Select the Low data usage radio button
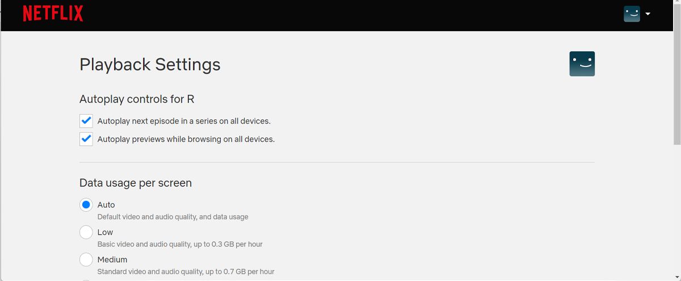 pyautogui.click(x=86, y=232)
